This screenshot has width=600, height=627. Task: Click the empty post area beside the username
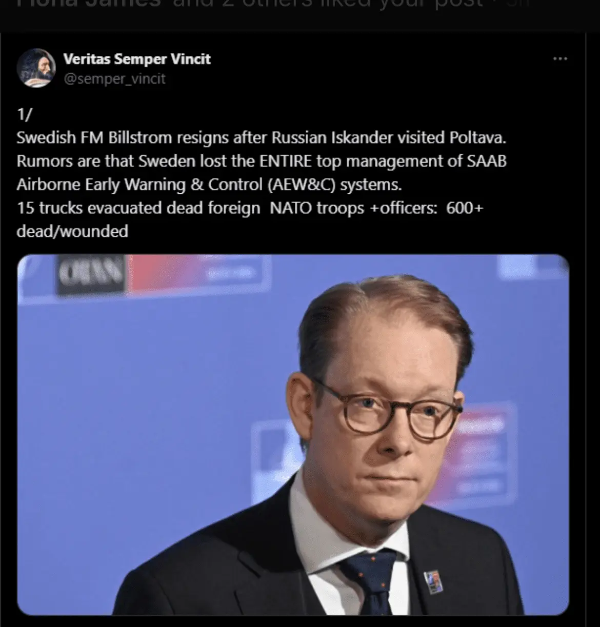point(379,68)
